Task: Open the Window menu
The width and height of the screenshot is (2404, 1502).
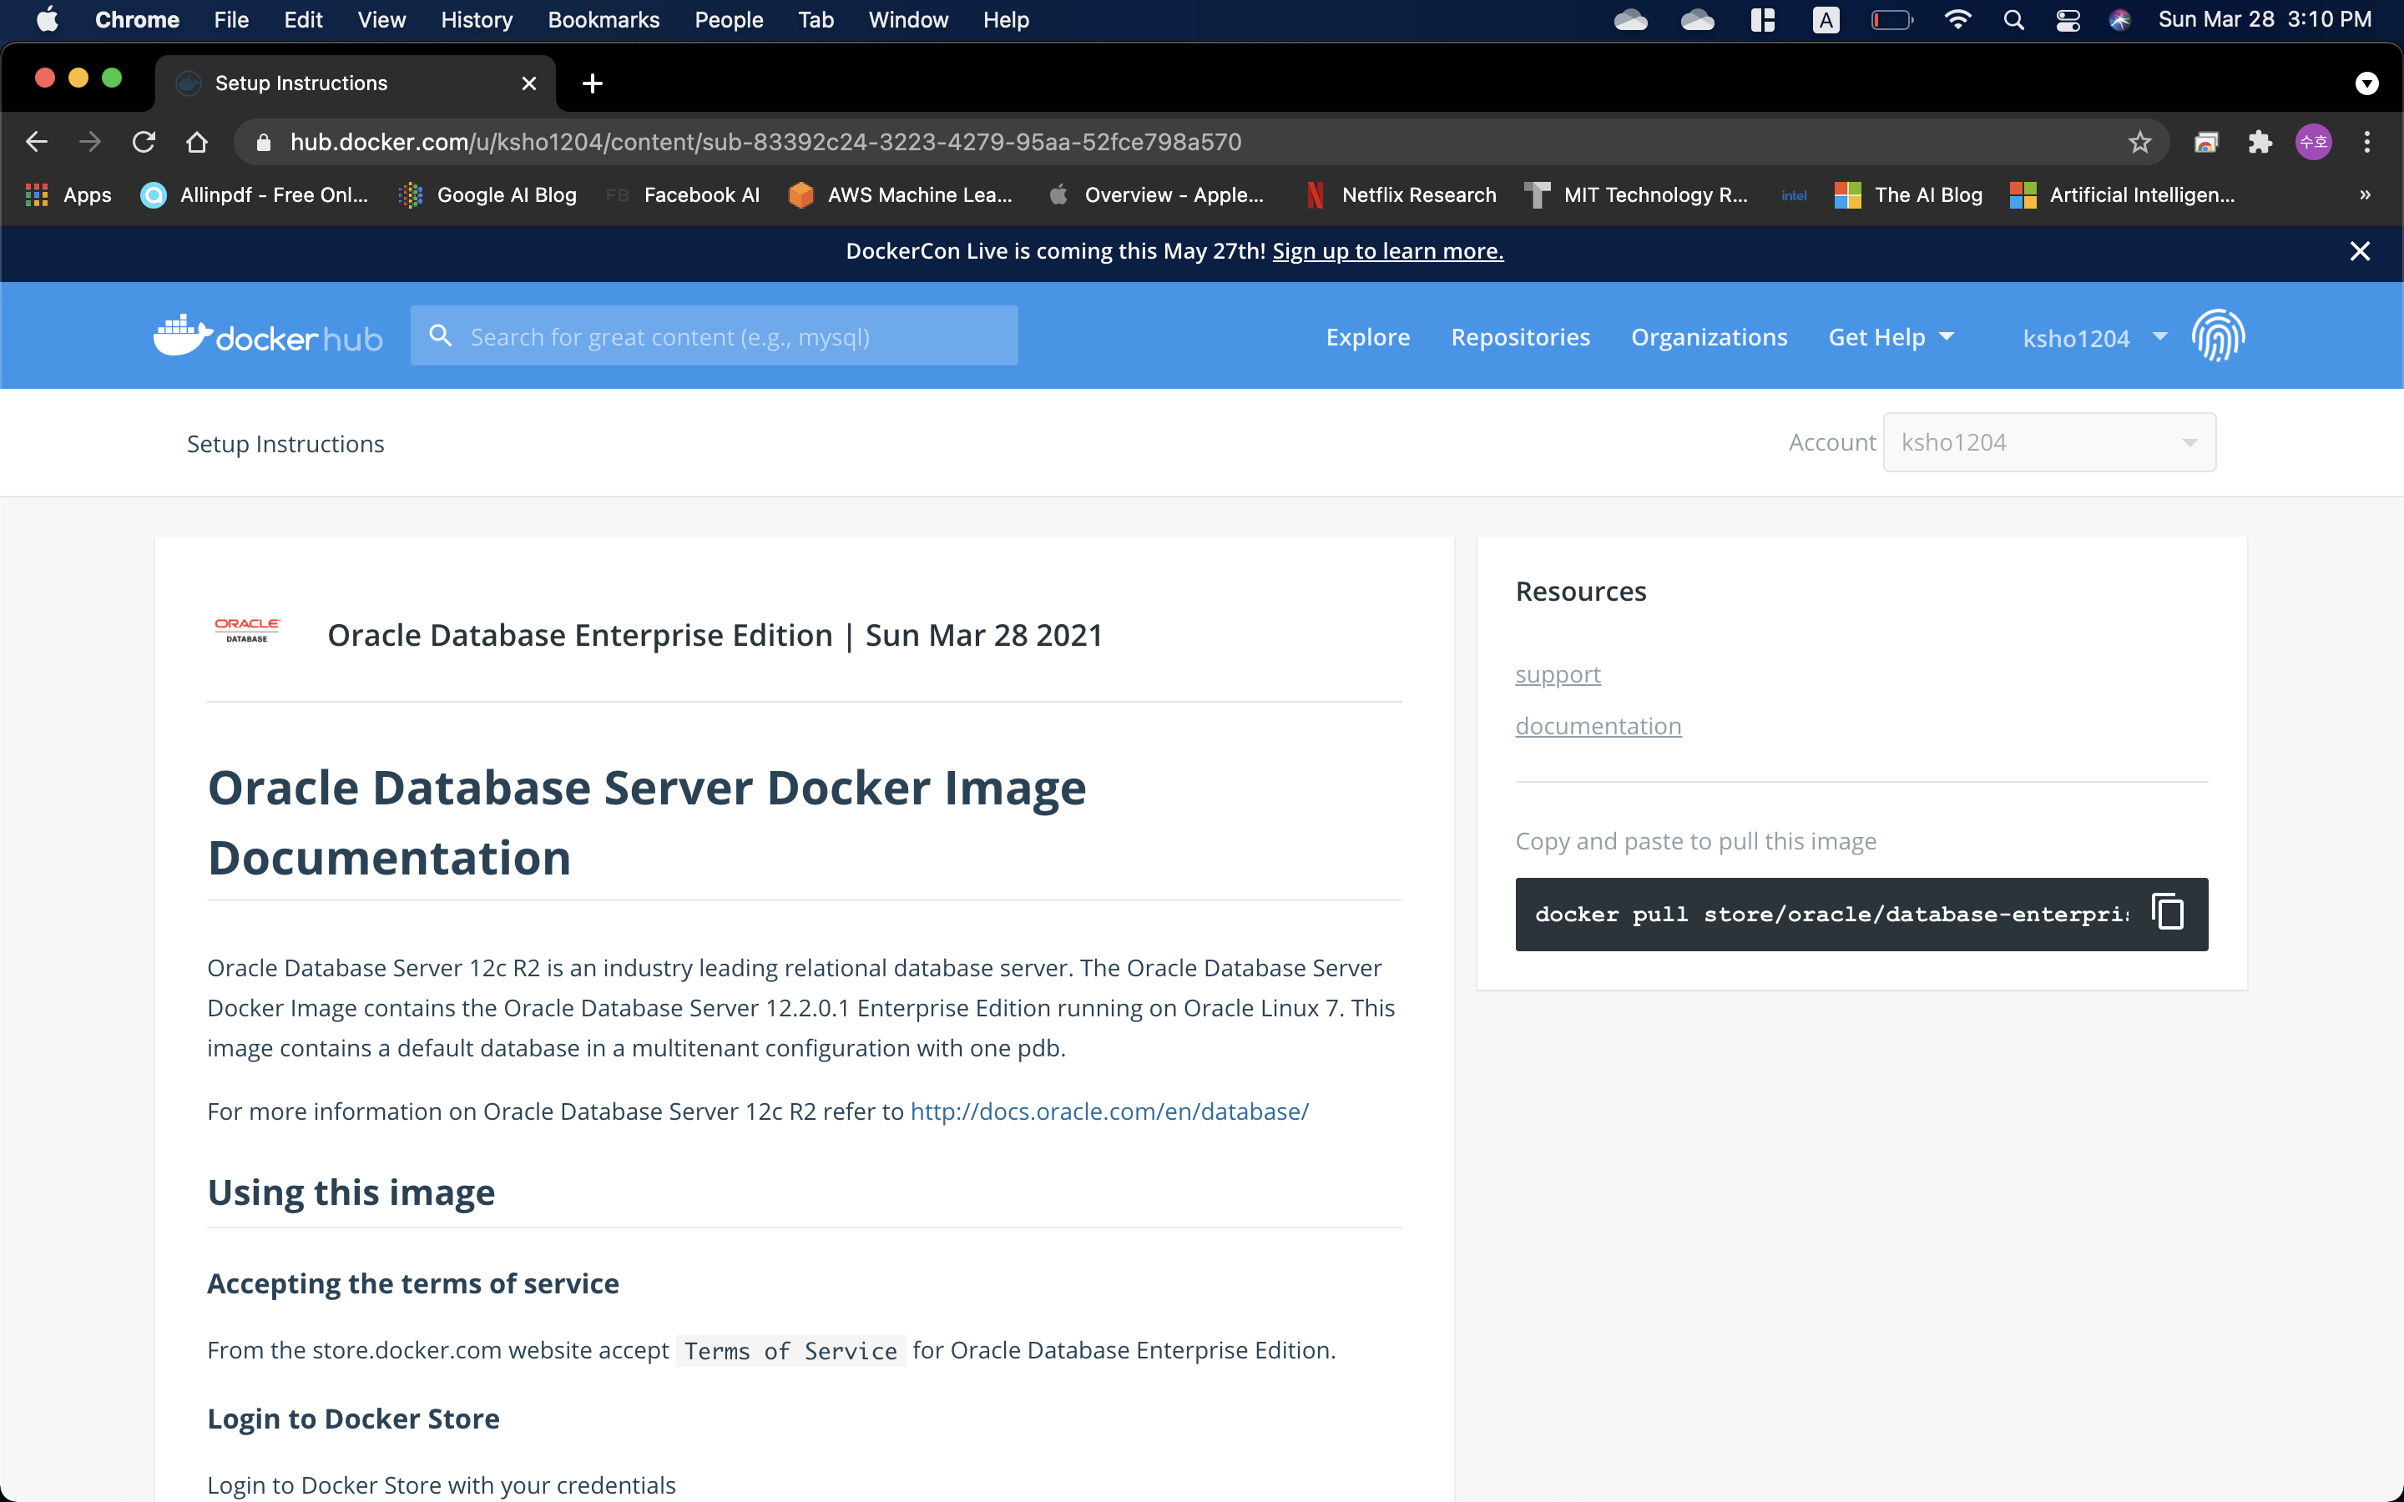Action: click(908, 19)
